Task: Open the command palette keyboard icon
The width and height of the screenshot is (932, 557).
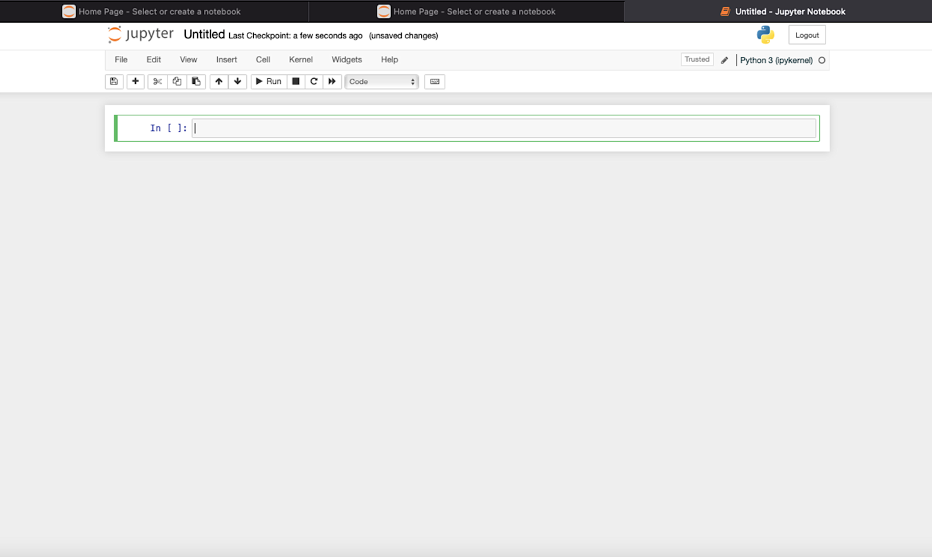Action: 435,81
